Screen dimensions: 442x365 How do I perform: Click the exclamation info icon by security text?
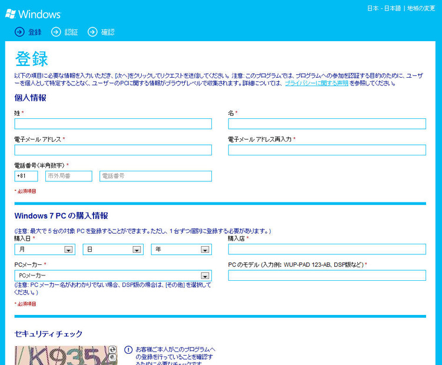tap(128, 350)
